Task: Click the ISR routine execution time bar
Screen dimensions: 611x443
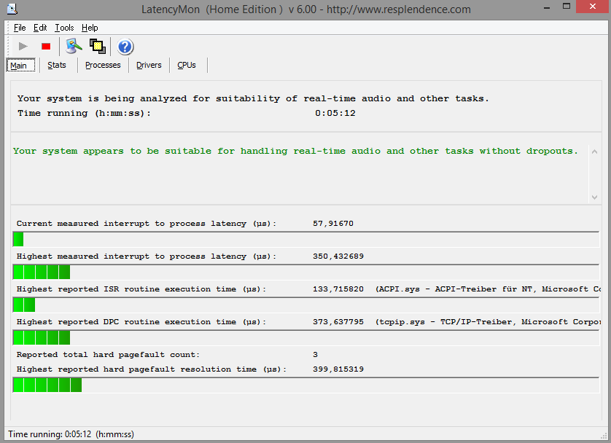Action: [306, 305]
